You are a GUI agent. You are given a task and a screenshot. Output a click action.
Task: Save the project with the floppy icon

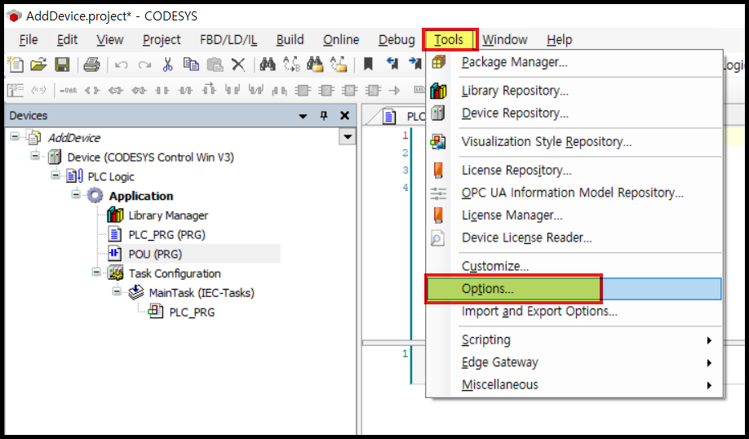pos(62,64)
